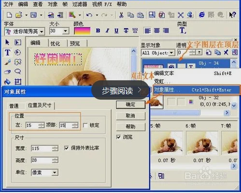Click the 顶部 position input field

(65, 125)
